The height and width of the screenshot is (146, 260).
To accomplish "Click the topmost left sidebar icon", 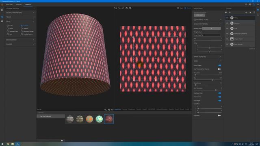I will click(2, 10).
